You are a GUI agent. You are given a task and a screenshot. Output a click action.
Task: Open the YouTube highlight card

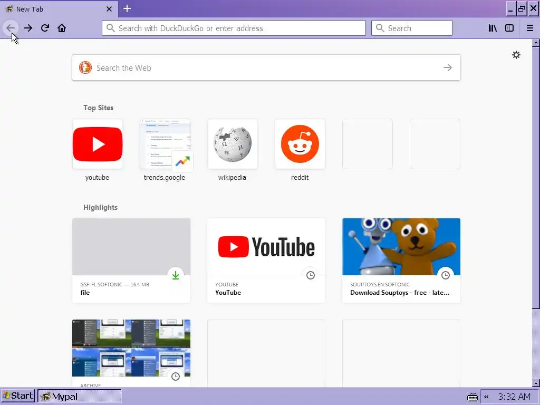(x=266, y=261)
